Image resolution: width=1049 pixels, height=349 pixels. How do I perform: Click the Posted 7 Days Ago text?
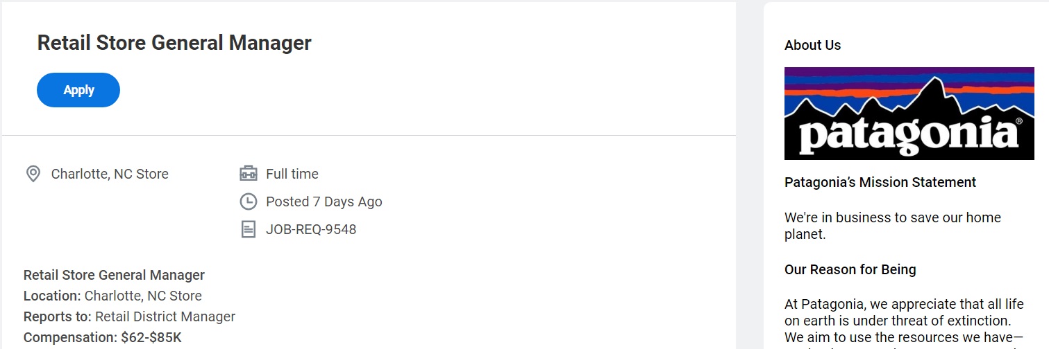coord(324,202)
